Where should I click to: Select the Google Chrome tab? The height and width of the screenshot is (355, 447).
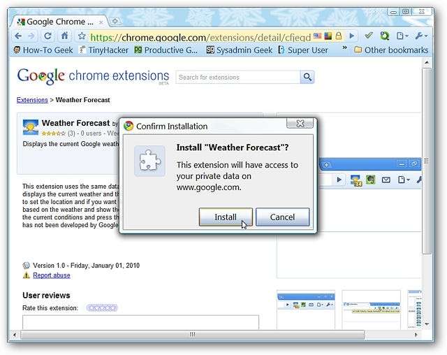pyautogui.click(x=60, y=22)
